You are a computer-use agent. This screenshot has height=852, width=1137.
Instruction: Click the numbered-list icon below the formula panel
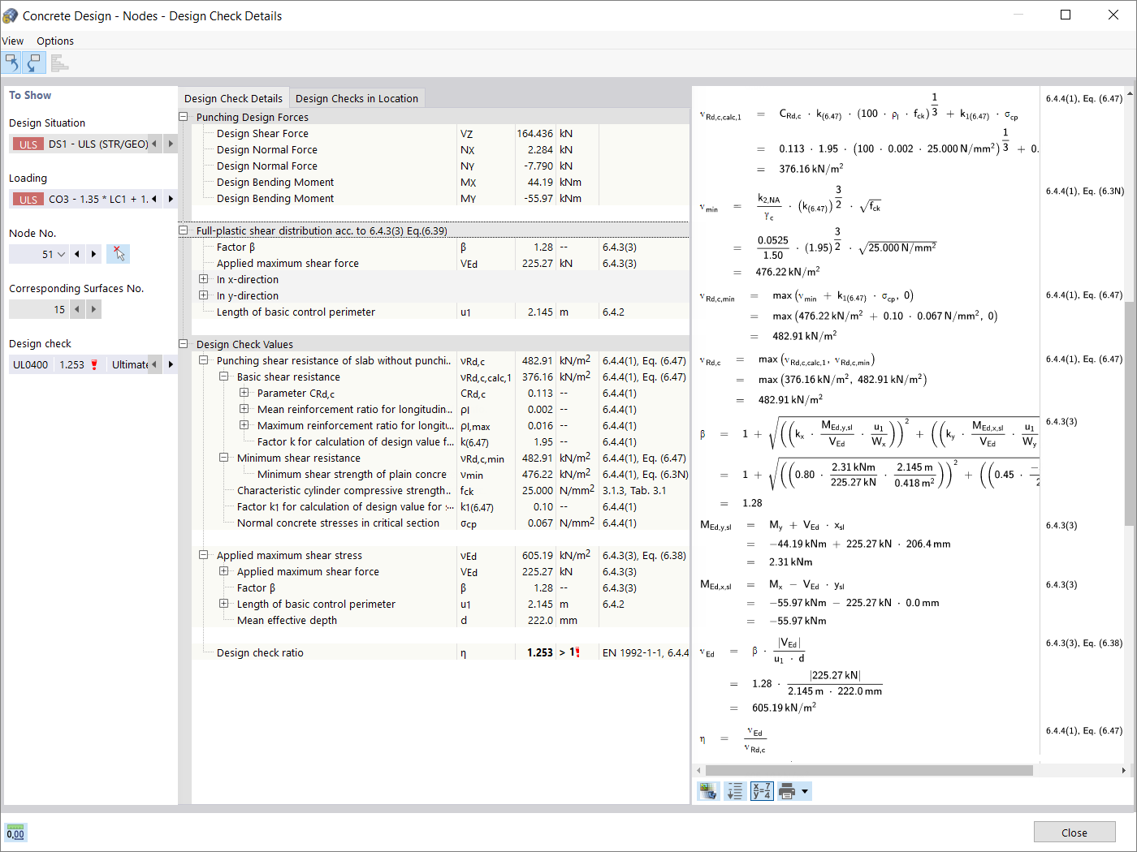[735, 791]
